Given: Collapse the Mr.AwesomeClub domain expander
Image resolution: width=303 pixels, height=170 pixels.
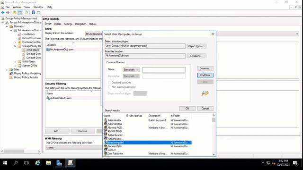Looking at the screenshot, I should click(x=11, y=30).
